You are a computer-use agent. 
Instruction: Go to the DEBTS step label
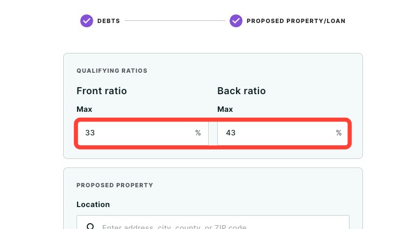[x=109, y=21]
